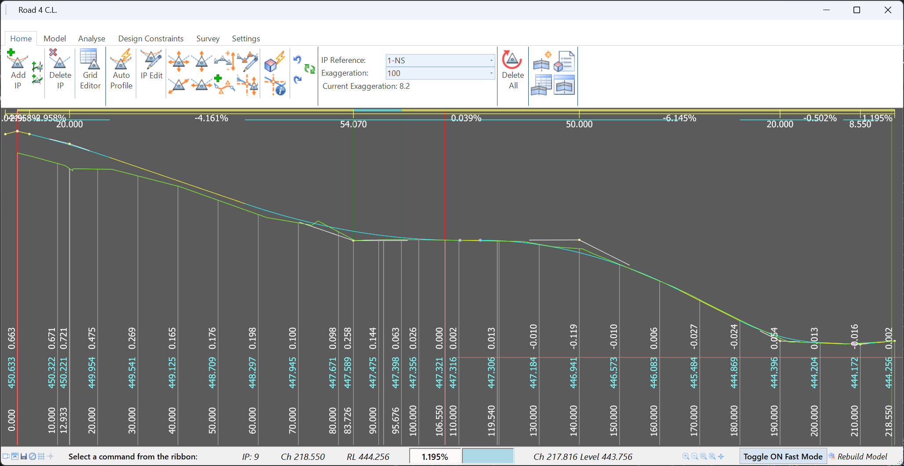
Task: Click the Save diskette icon in status bar
Action: (23, 456)
